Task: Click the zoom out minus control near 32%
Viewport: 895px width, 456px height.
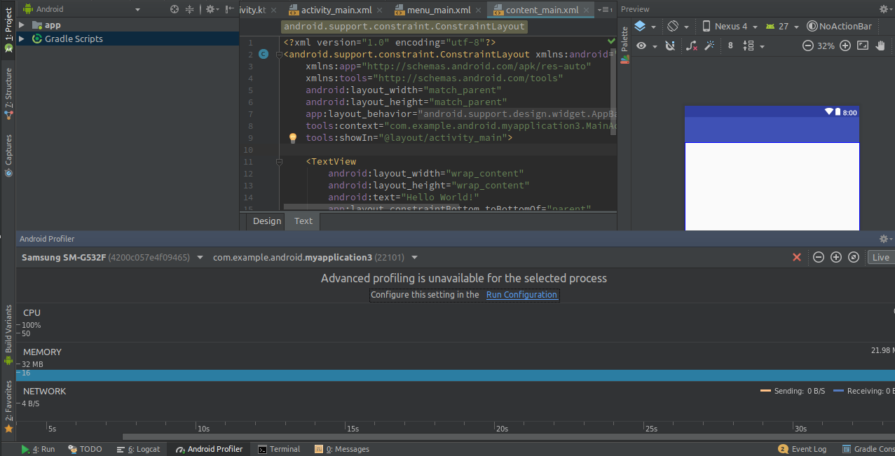Action: pos(807,46)
